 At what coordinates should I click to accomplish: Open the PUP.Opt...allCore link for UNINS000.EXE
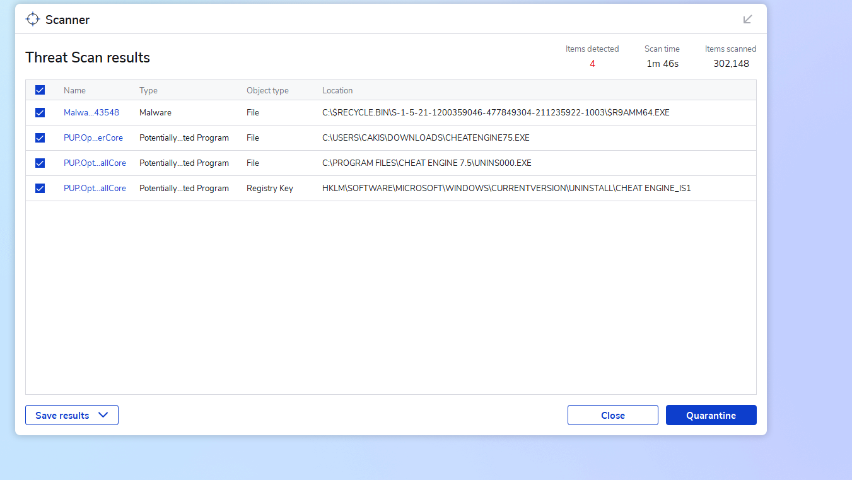tap(95, 163)
